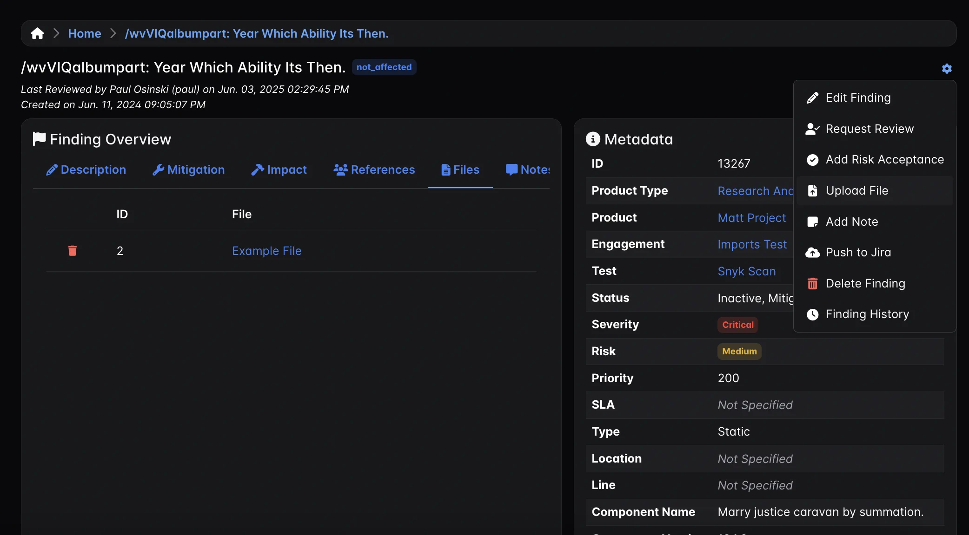Screen dimensions: 969x535
Task: Click the Upload File icon
Action: pos(812,191)
